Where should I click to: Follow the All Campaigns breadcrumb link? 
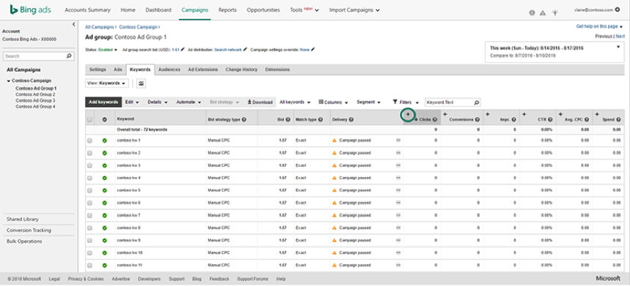tap(100, 27)
